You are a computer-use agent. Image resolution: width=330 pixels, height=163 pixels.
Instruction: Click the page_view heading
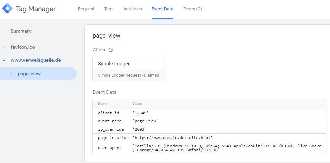click(106, 36)
